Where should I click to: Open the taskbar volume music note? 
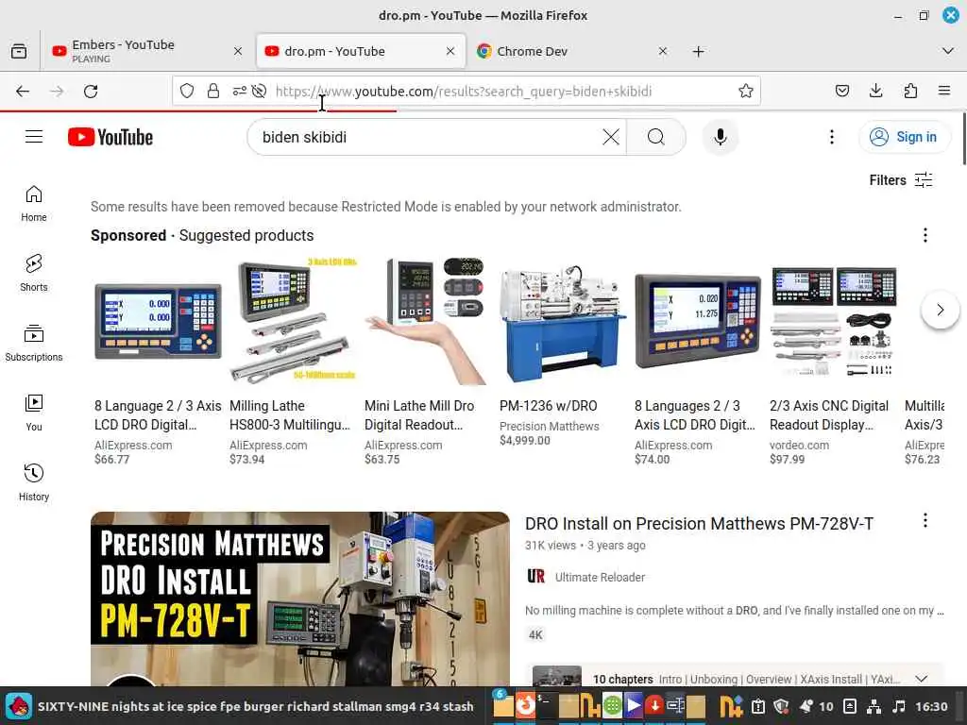tap(899, 706)
